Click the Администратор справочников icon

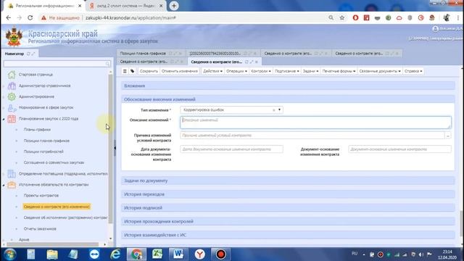(12, 86)
